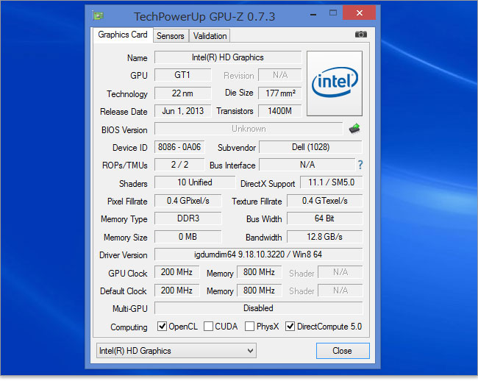Click the Shaders field 10 Unified
The width and height of the screenshot is (478, 381).
pyautogui.click(x=195, y=182)
